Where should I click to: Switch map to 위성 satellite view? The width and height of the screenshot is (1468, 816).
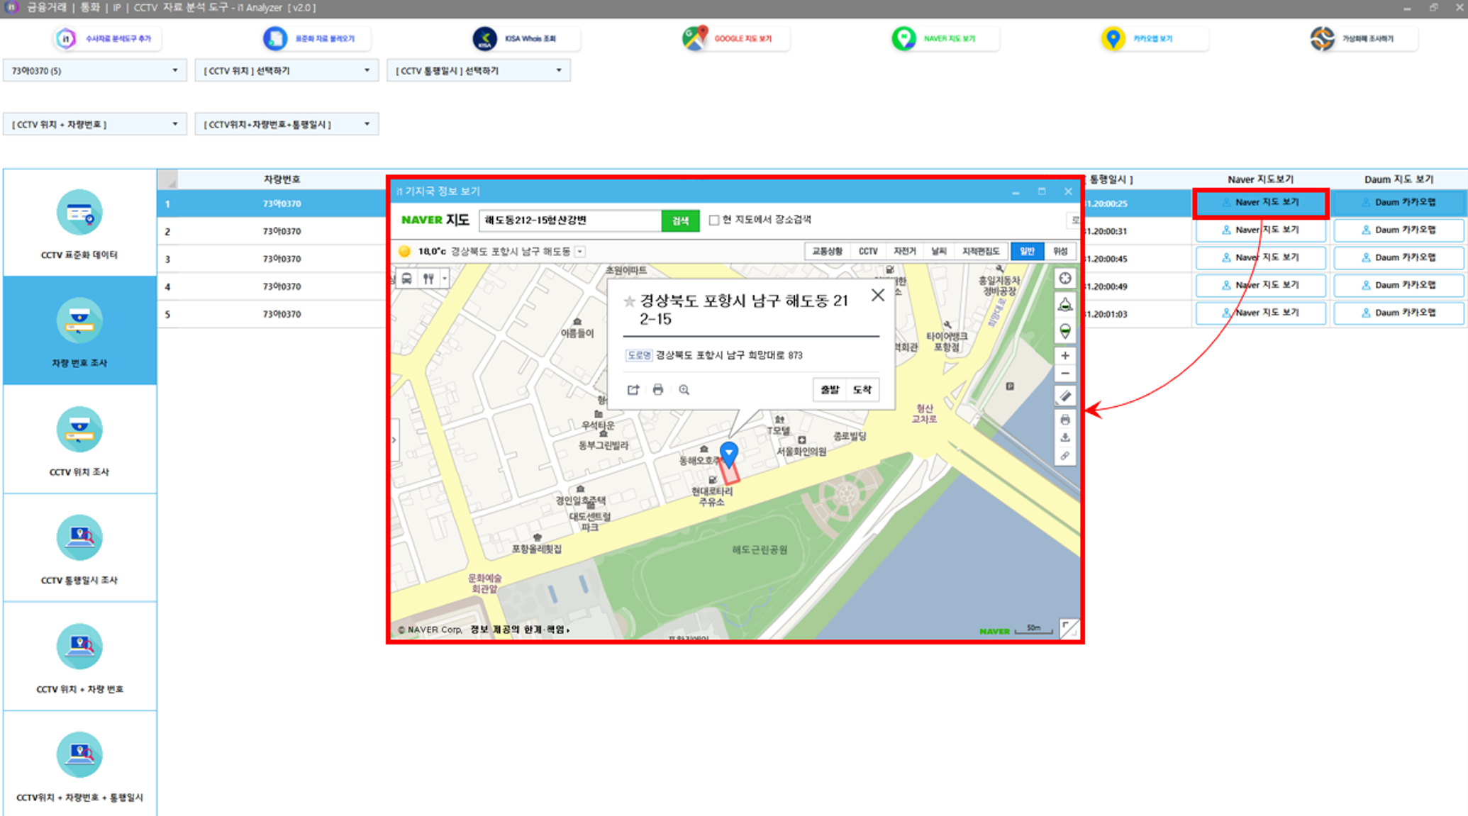pyautogui.click(x=1060, y=251)
